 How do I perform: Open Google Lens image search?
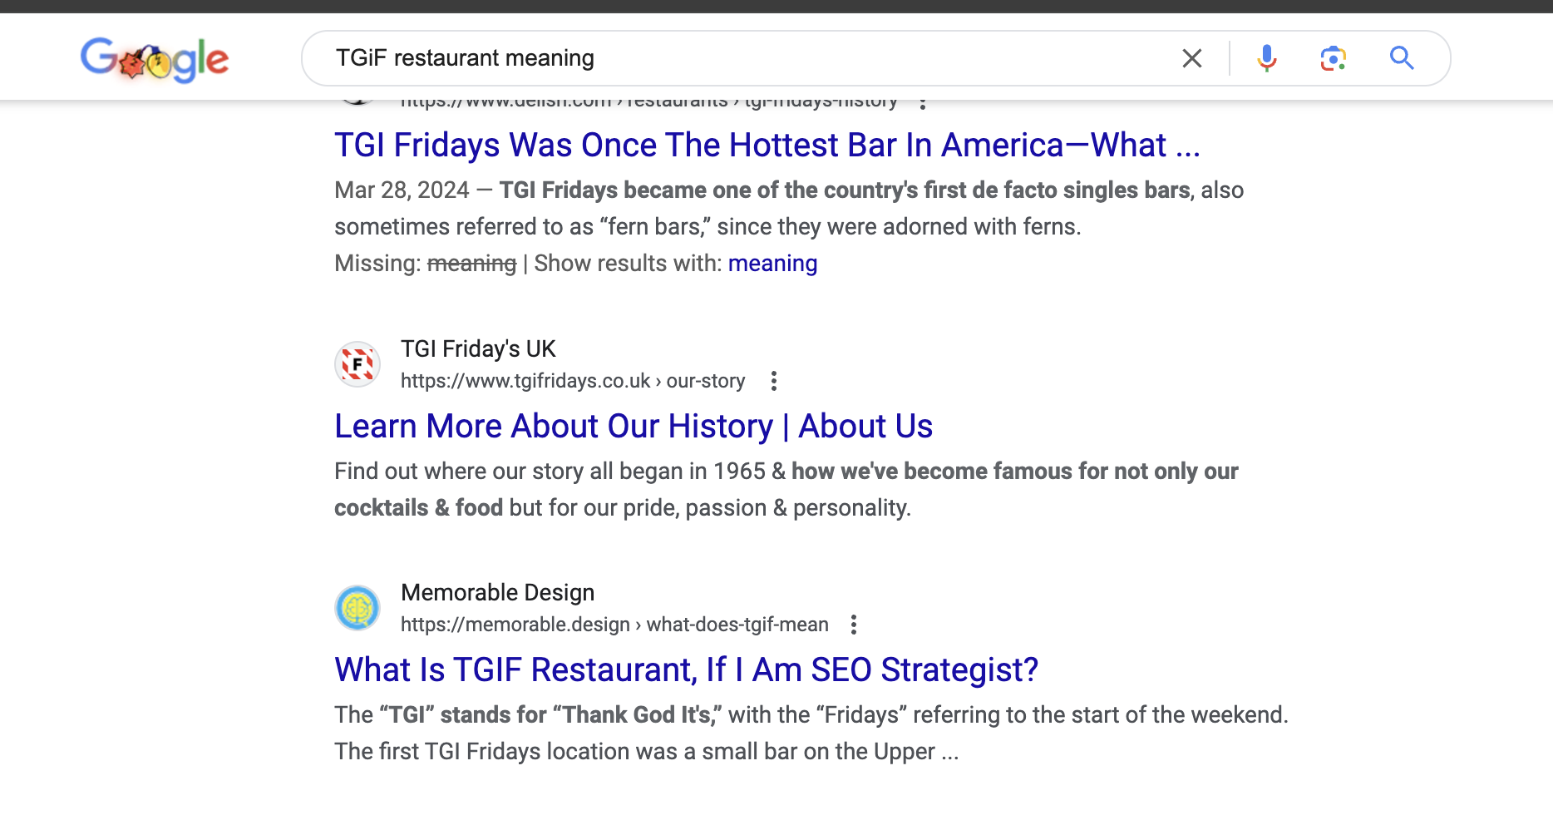tap(1334, 58)
